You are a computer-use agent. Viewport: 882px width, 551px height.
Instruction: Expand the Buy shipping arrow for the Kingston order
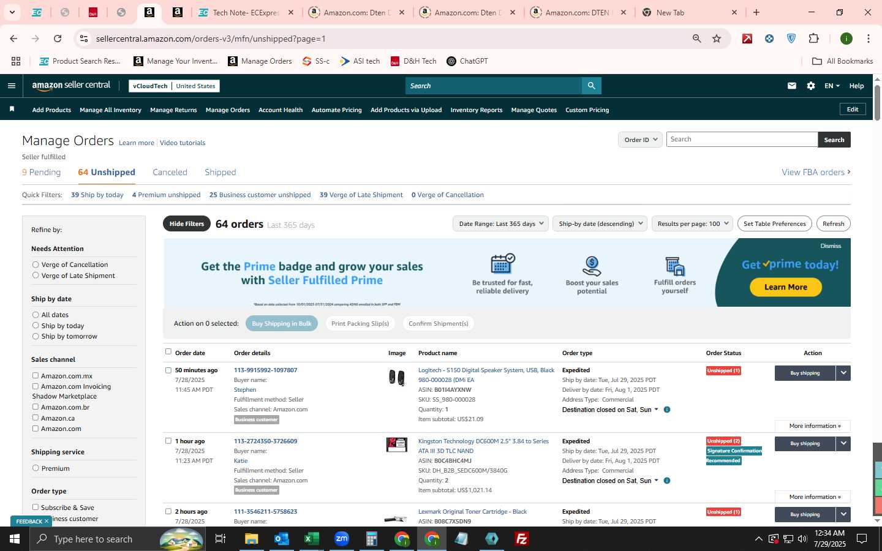coord(843,443)
